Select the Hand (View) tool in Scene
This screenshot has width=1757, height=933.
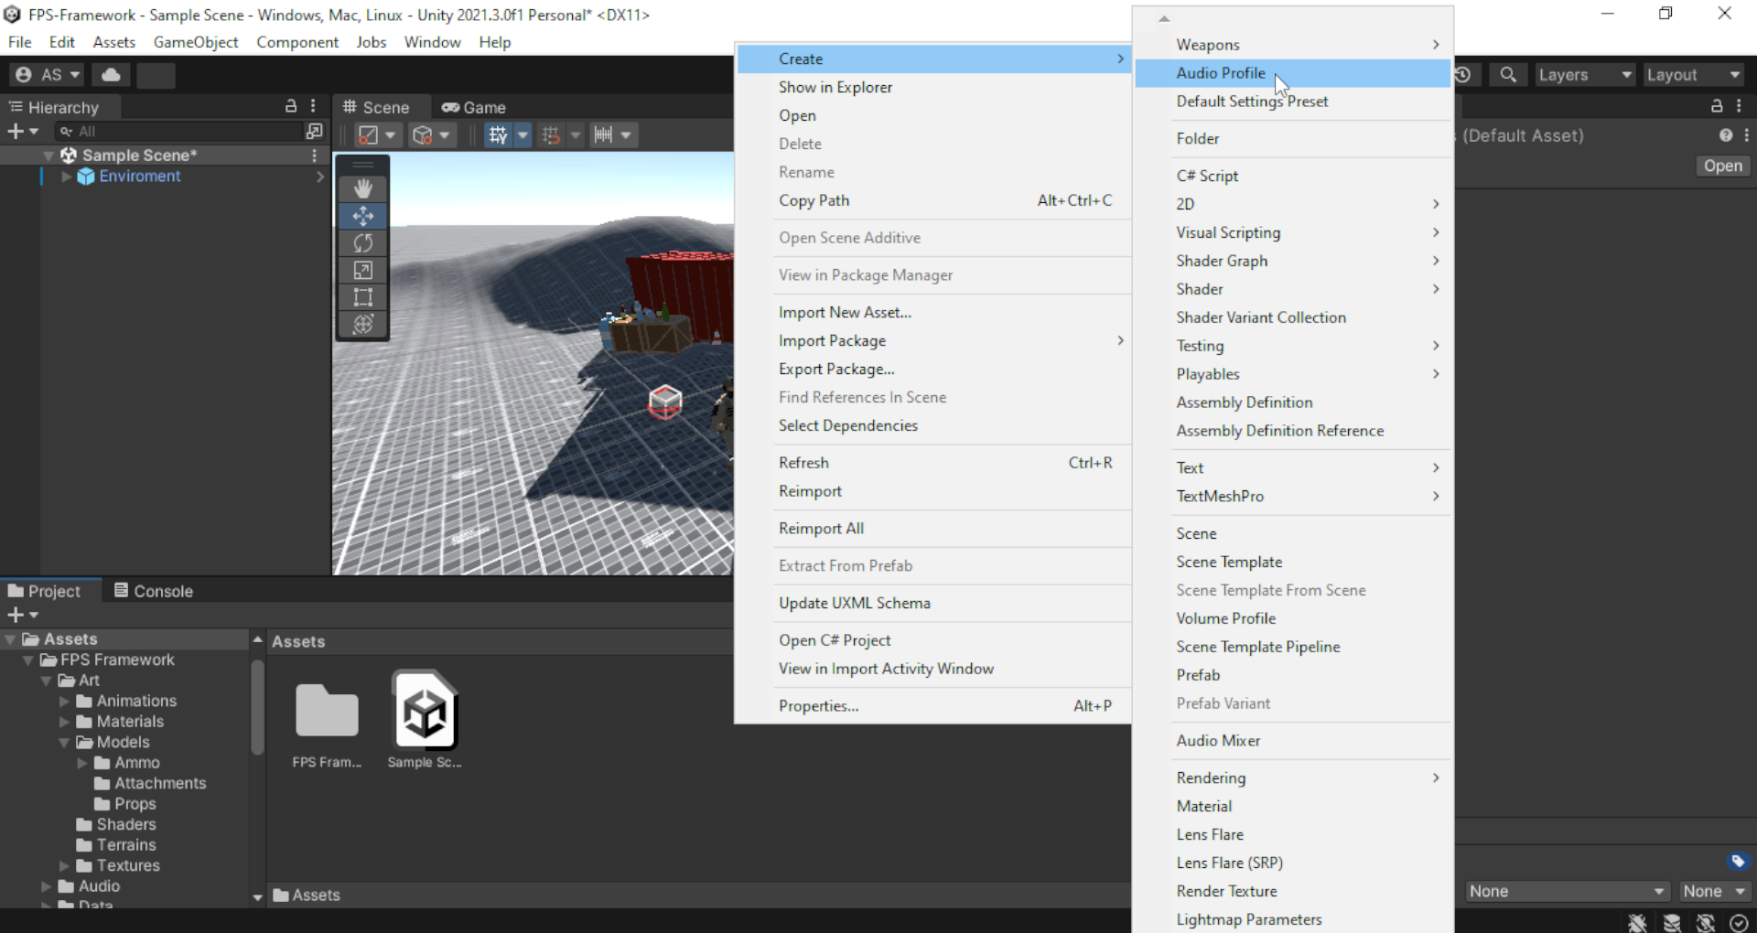(x=363, y=188)
